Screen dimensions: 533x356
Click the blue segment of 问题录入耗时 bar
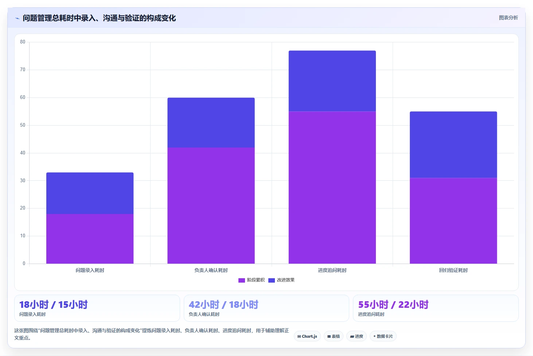tap(90, 193)
